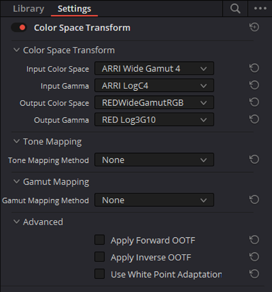Reset the Gamut Mapping Method value

(254, 200)
